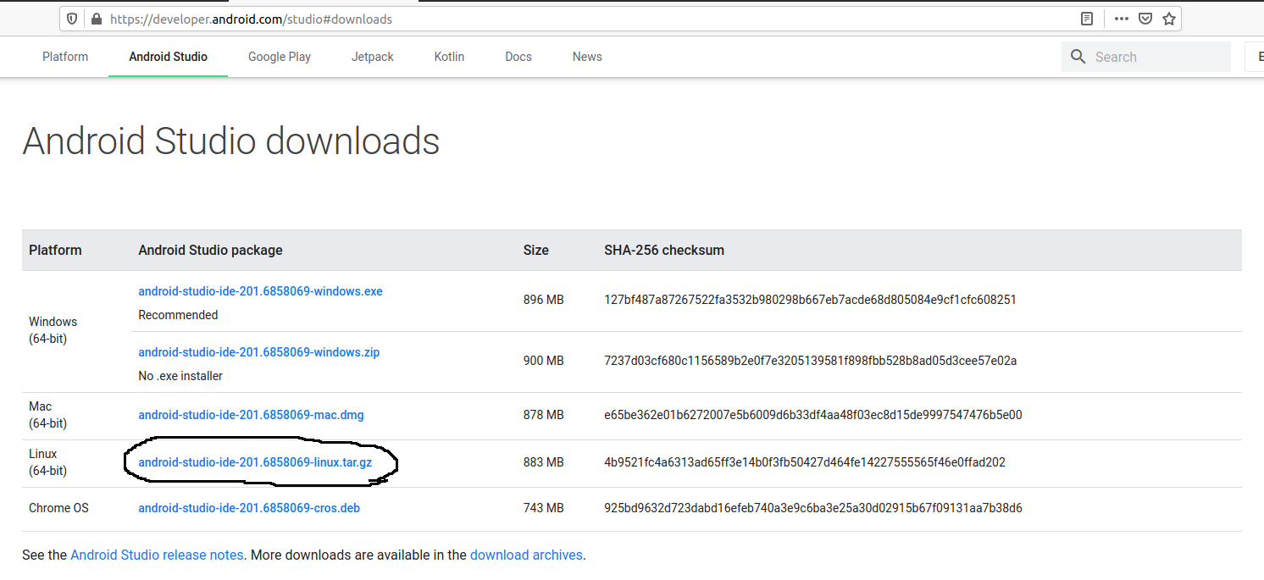Click the 883 MB size value
The width and height of the screenshot is (1264, 580).
point(544,462)
